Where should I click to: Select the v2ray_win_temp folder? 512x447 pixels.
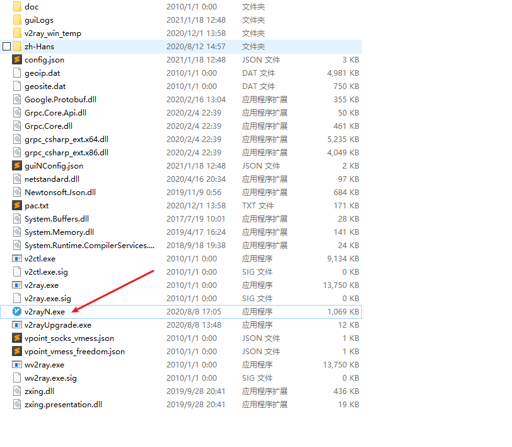[x=52, y=33]
